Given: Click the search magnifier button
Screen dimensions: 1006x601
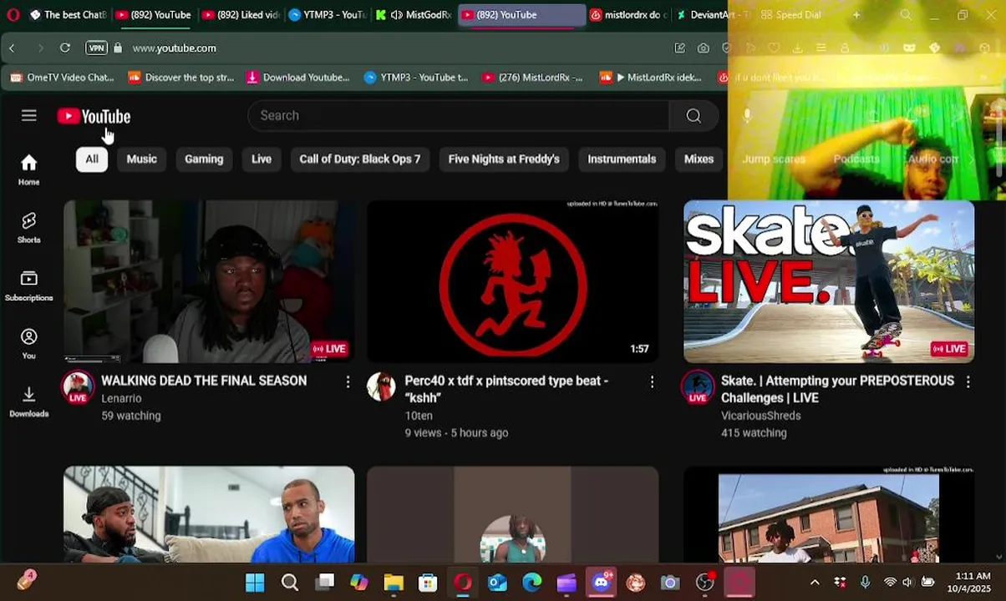Looking at the screenshot, I should 694,116.
